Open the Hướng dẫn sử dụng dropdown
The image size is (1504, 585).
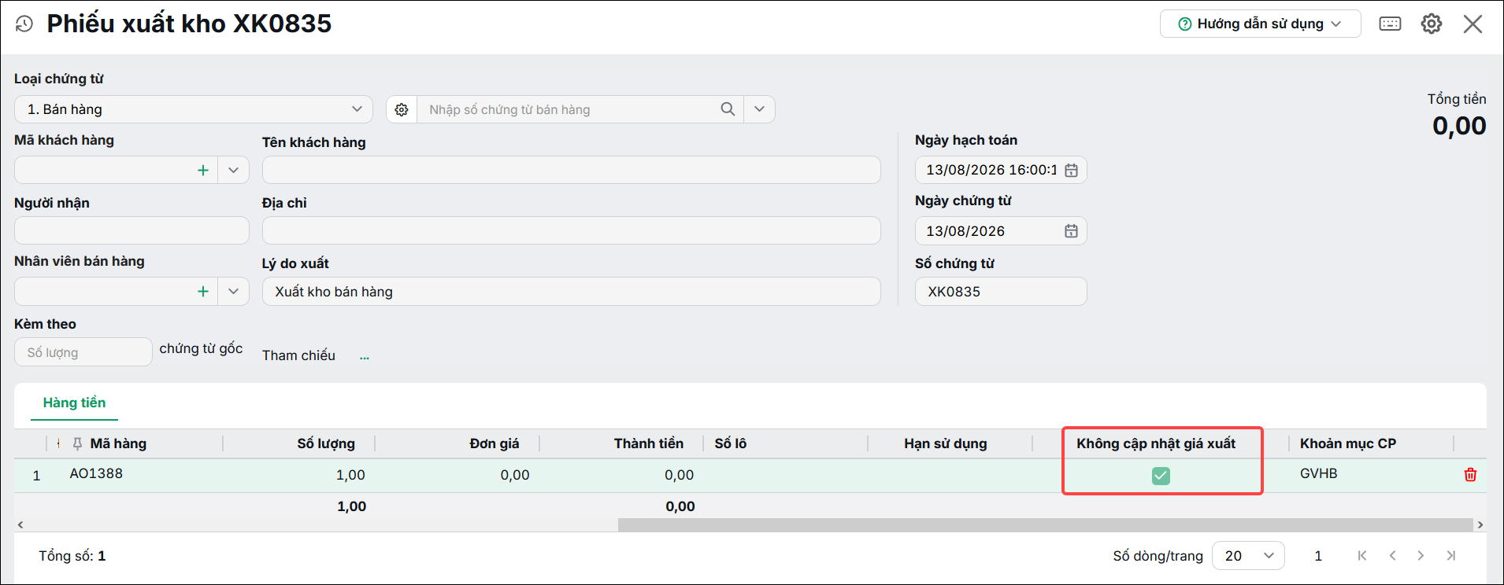click(x=1260, y=24)
